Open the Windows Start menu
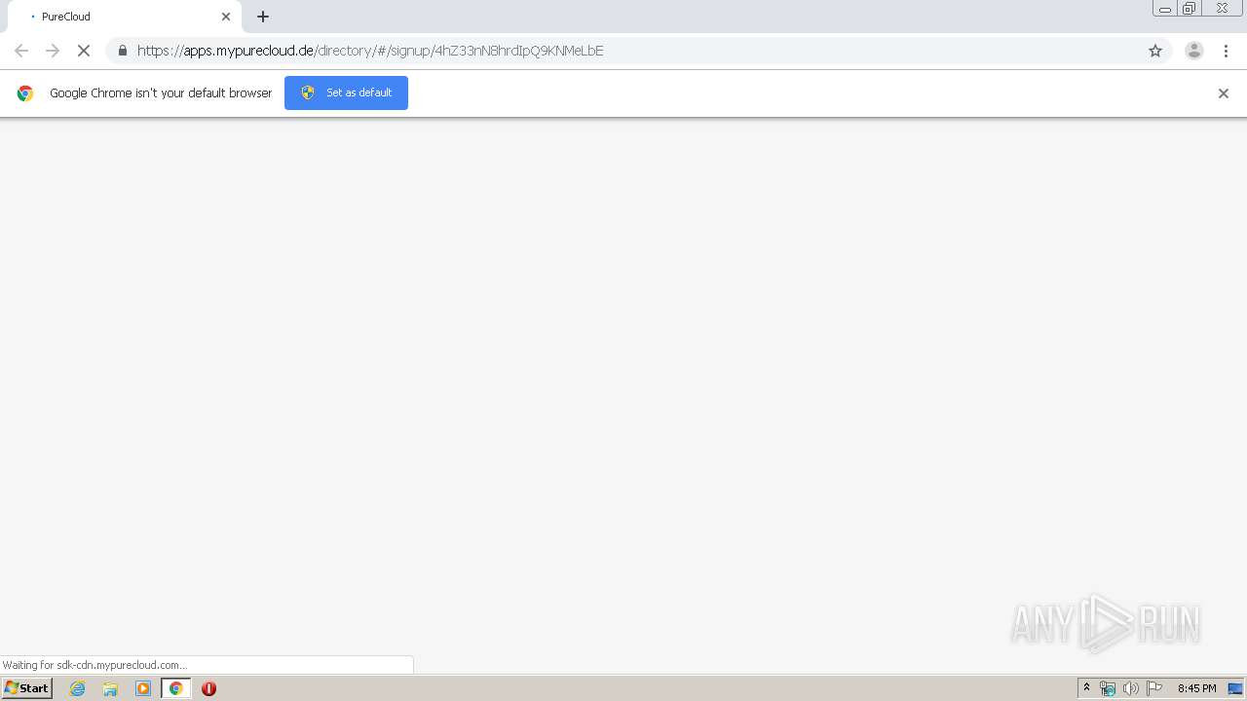This screenshot has height=701, width=1247. tap(27, 688)
